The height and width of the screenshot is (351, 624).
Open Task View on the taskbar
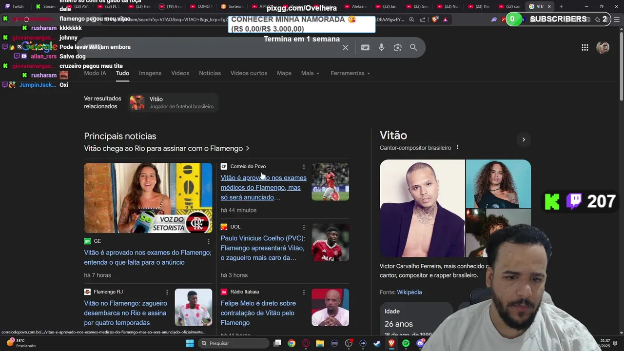pos(277,343)
